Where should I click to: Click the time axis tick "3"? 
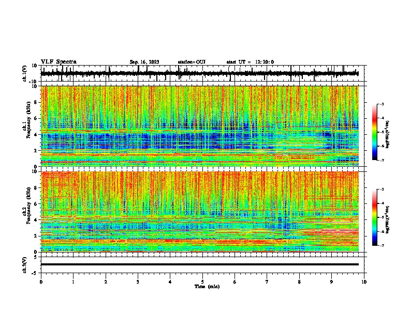click(138, 282)
